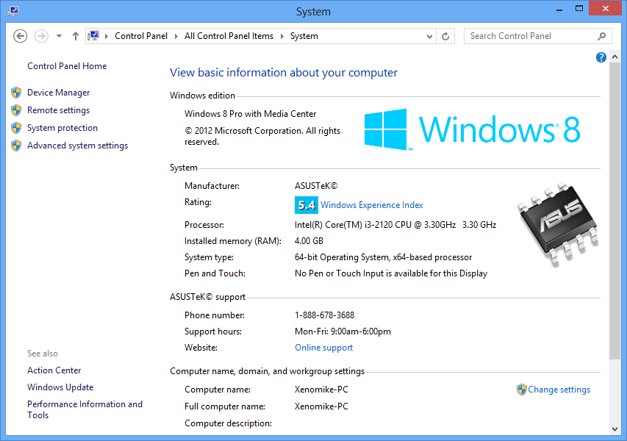Focus the Search Control Panel field

(538, 36)
